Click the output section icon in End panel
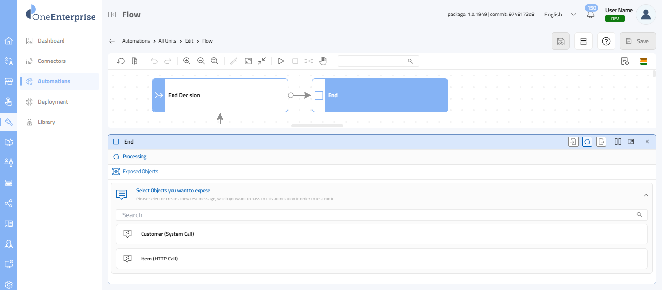The width and height of the screenshot is (662, 290). (x=601, y=142)
